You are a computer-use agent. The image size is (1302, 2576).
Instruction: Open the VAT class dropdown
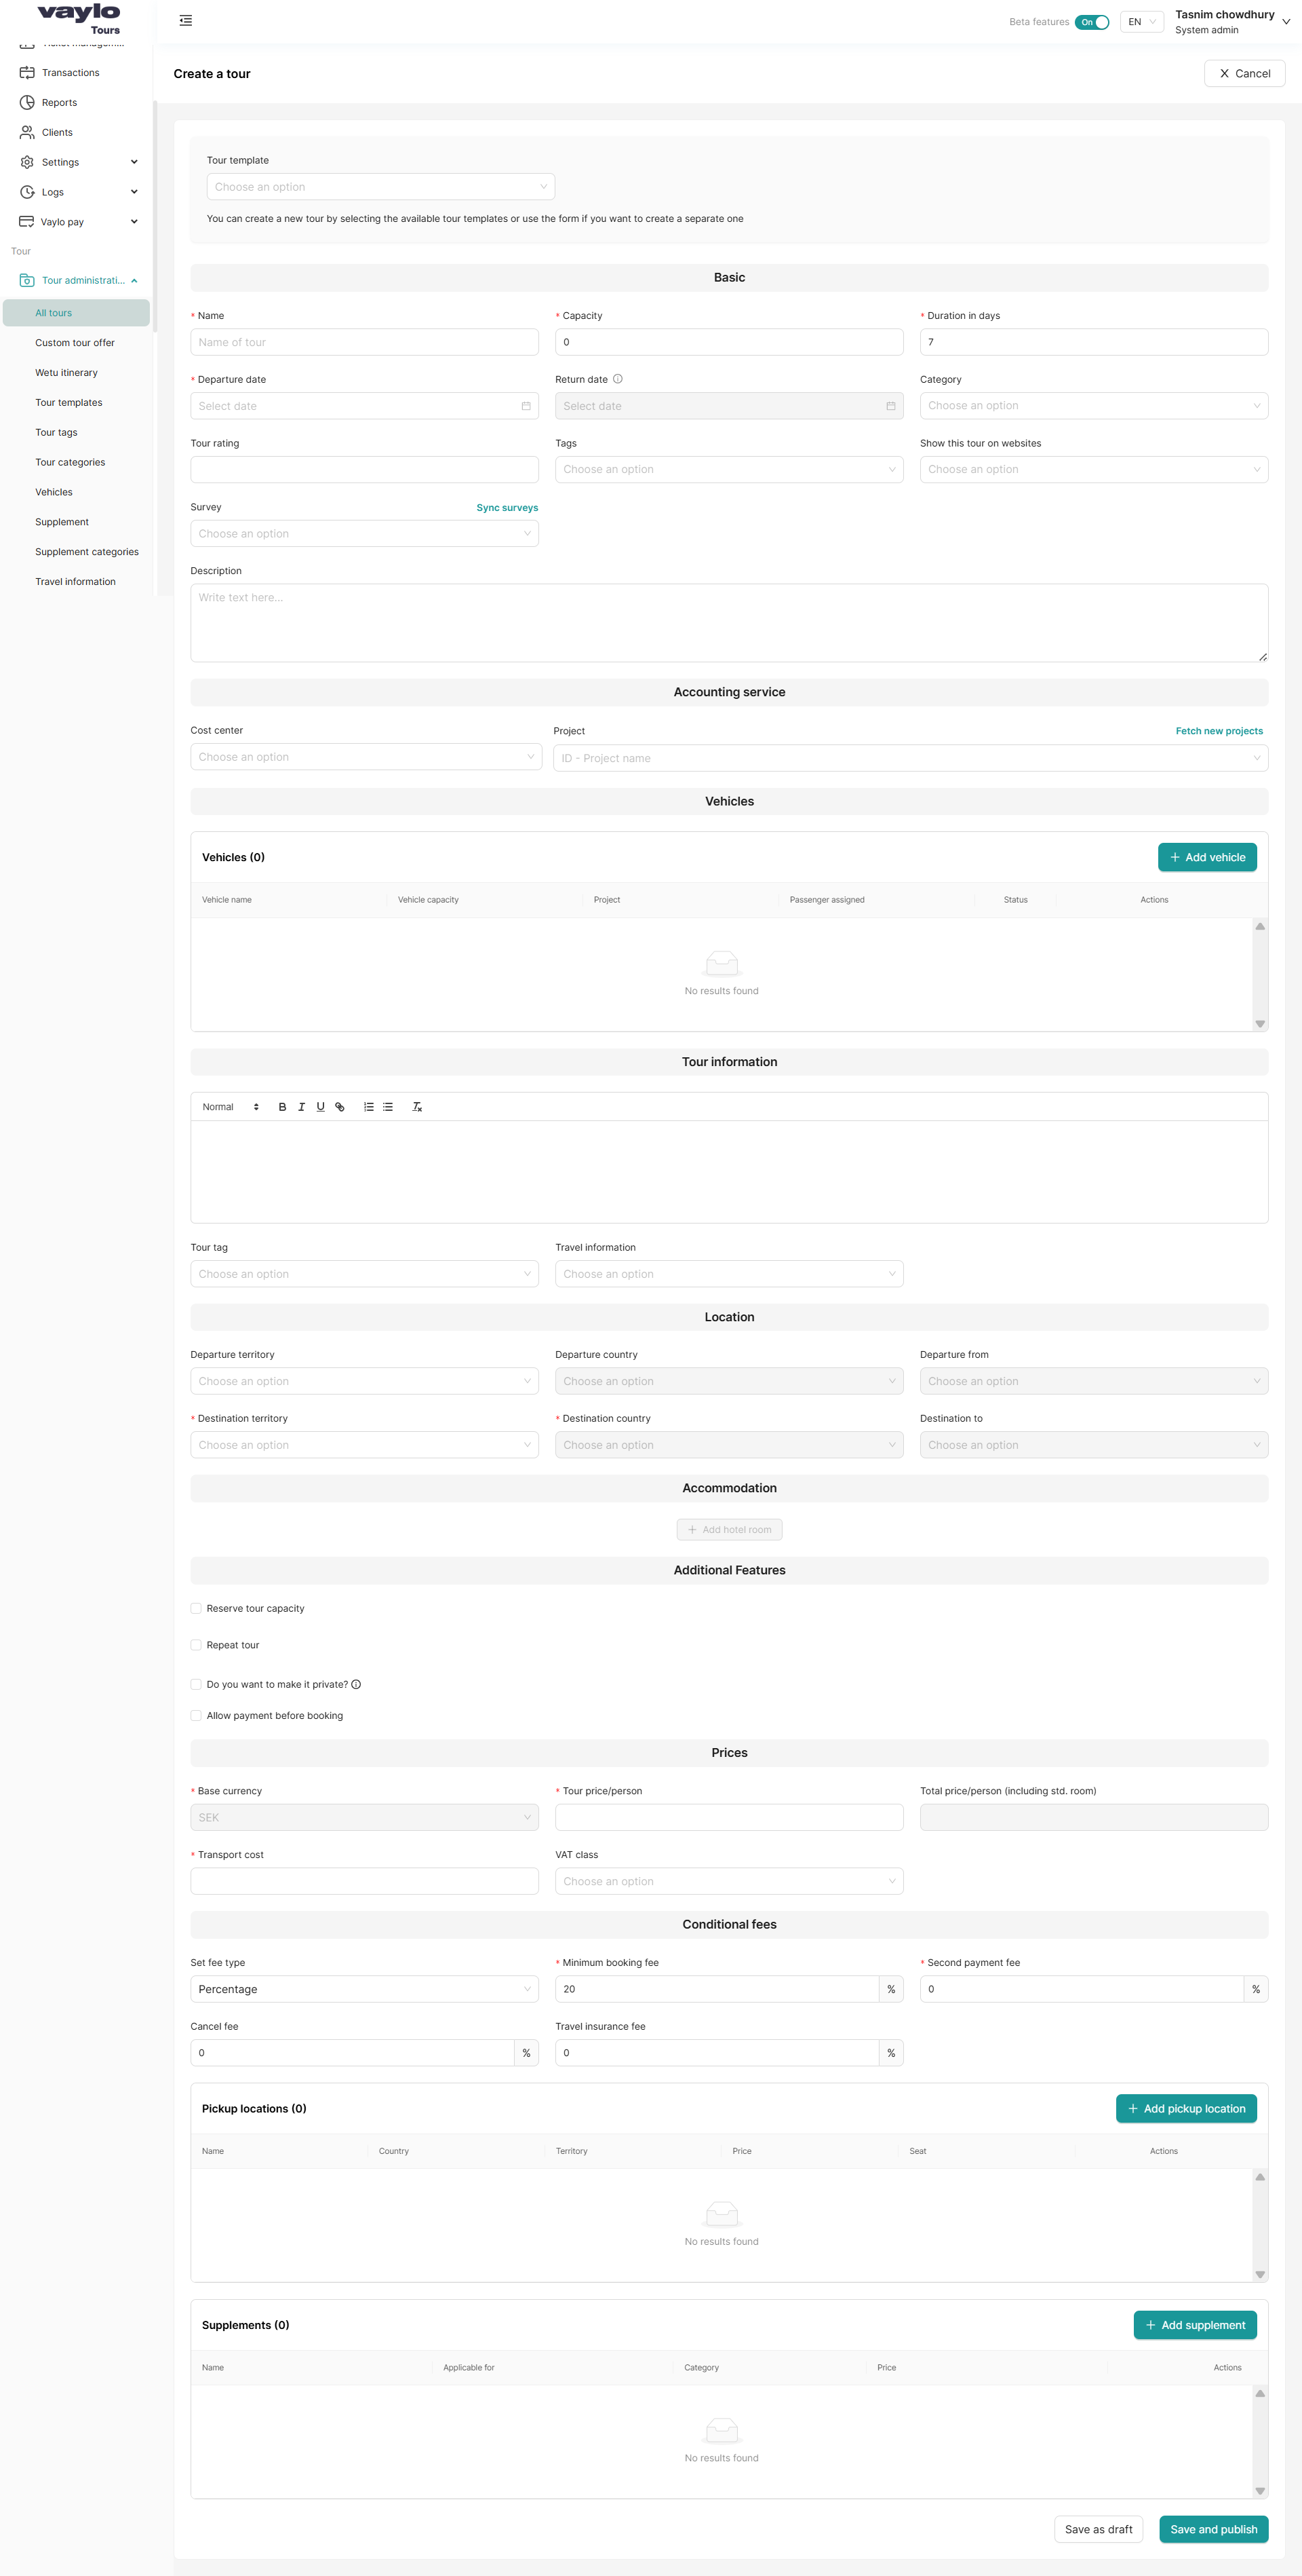(x=728, y=1881)
